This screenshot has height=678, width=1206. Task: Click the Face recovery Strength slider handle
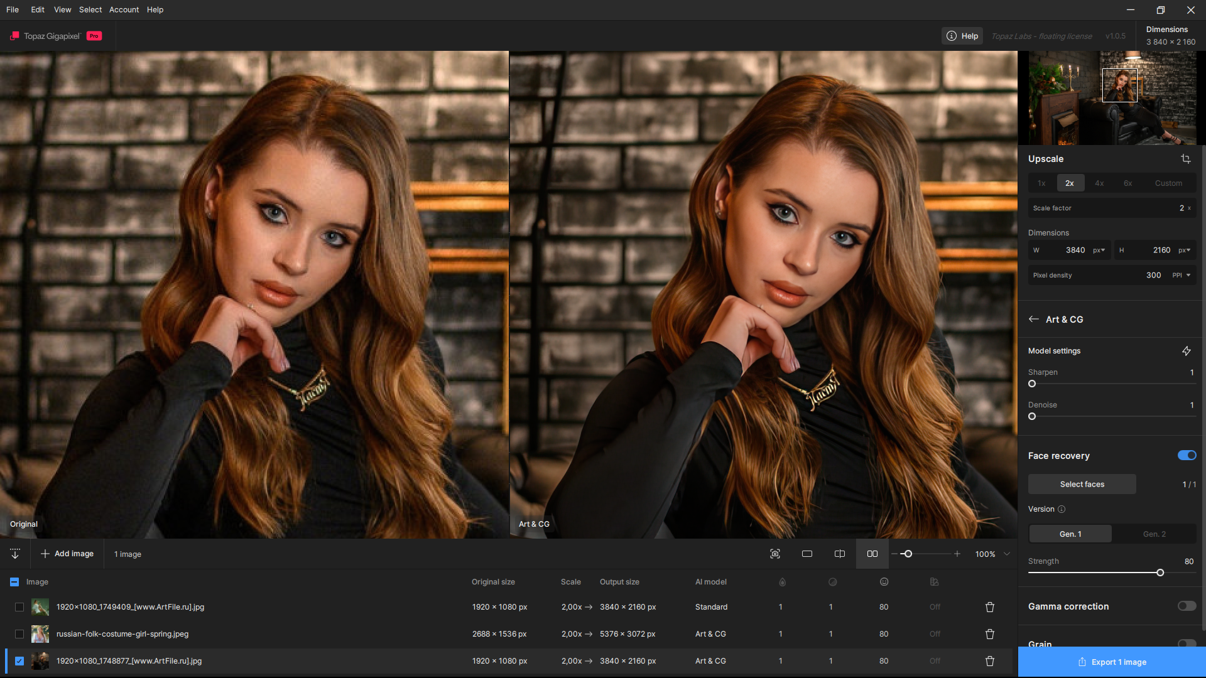[x=1160, y=573]
